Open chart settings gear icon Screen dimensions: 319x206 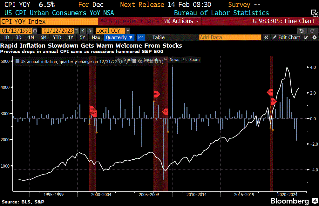(315, 37)
